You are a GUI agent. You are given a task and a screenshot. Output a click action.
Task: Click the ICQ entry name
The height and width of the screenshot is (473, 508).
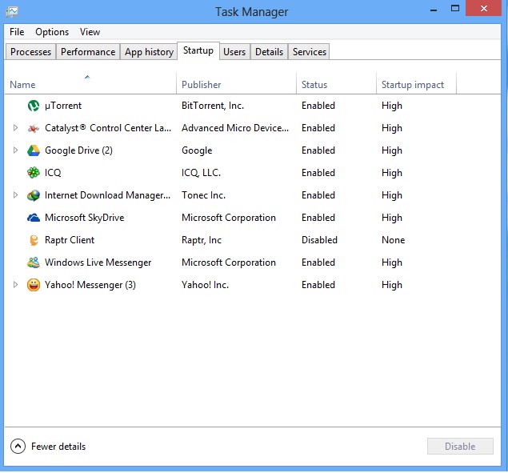coord(53,173)
